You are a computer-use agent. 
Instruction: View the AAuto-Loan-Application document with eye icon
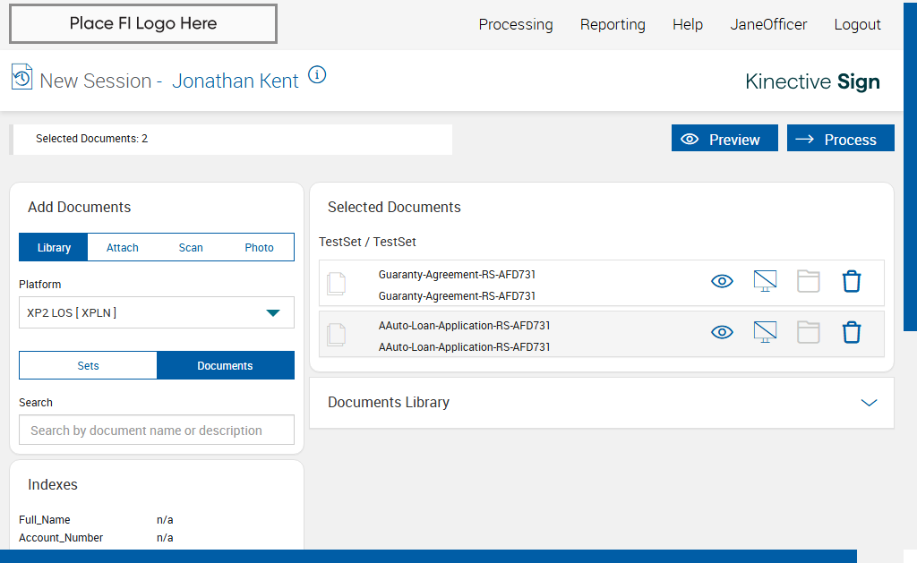pos(722,333)
